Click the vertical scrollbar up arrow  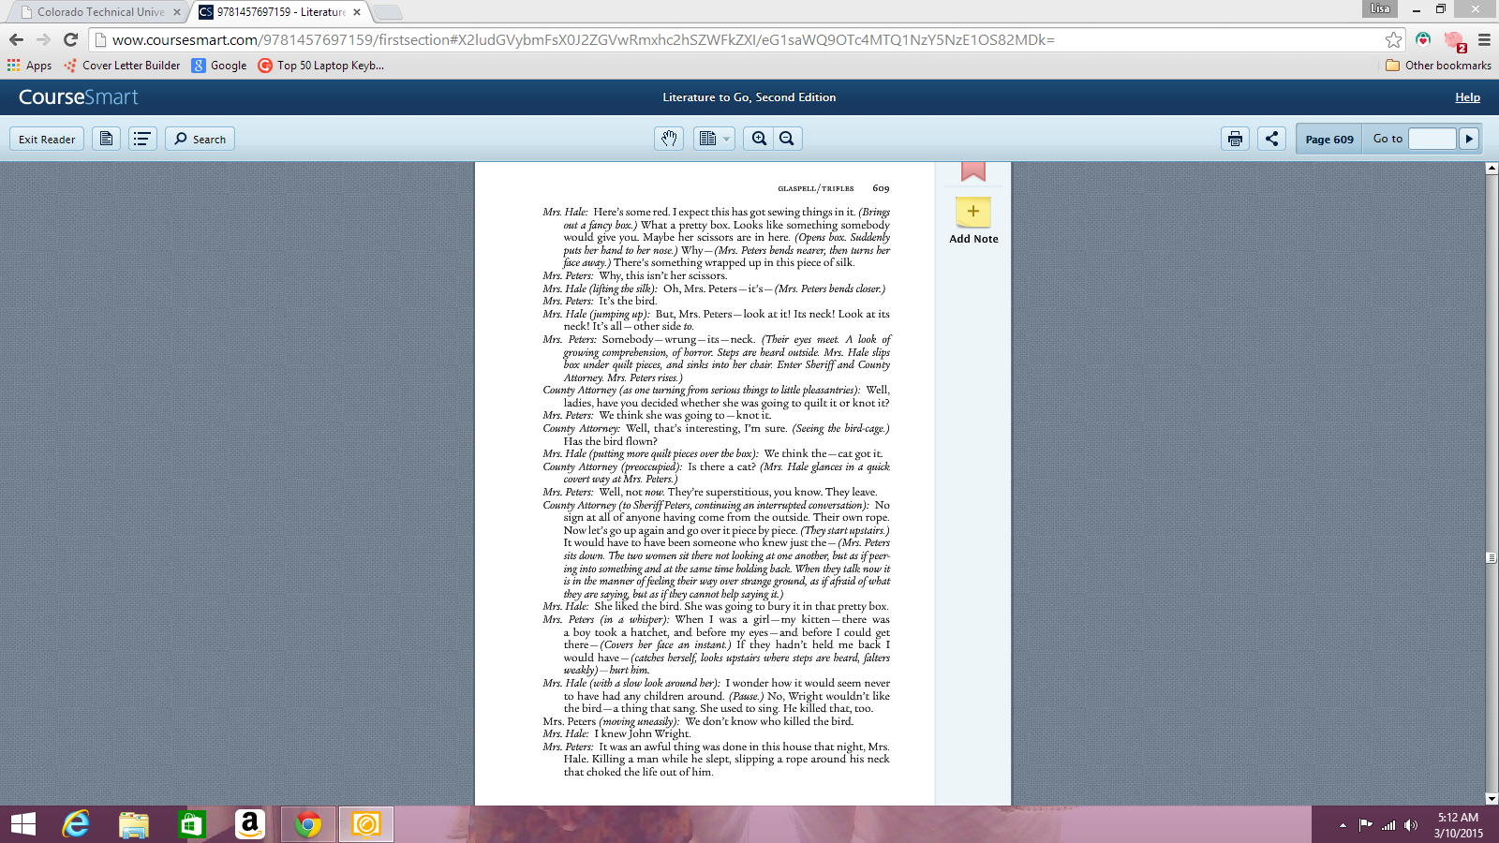click(1492, 169)
